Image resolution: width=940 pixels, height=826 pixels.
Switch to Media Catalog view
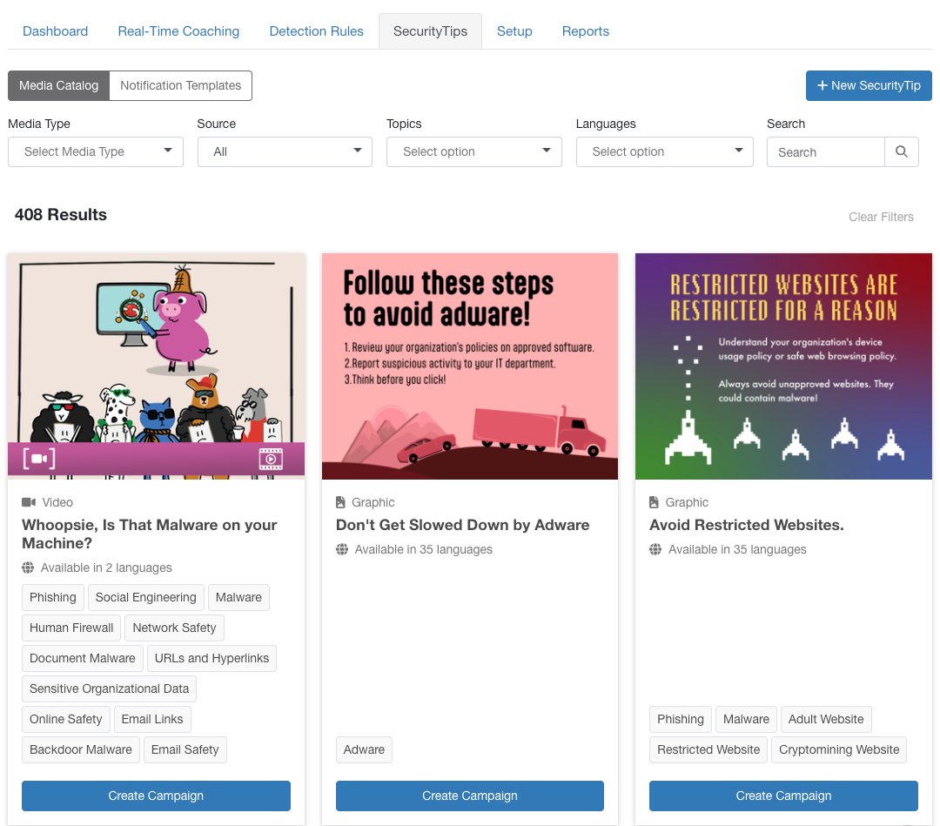[x=58, y=85]
